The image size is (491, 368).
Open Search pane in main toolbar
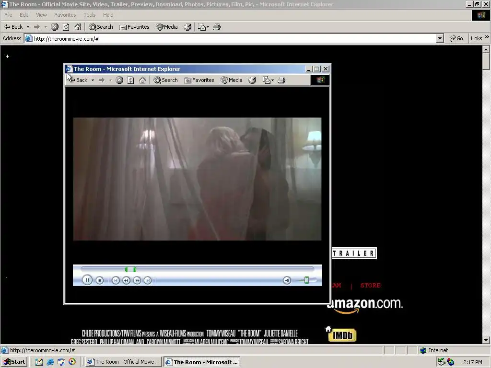[x=101, y=27]
